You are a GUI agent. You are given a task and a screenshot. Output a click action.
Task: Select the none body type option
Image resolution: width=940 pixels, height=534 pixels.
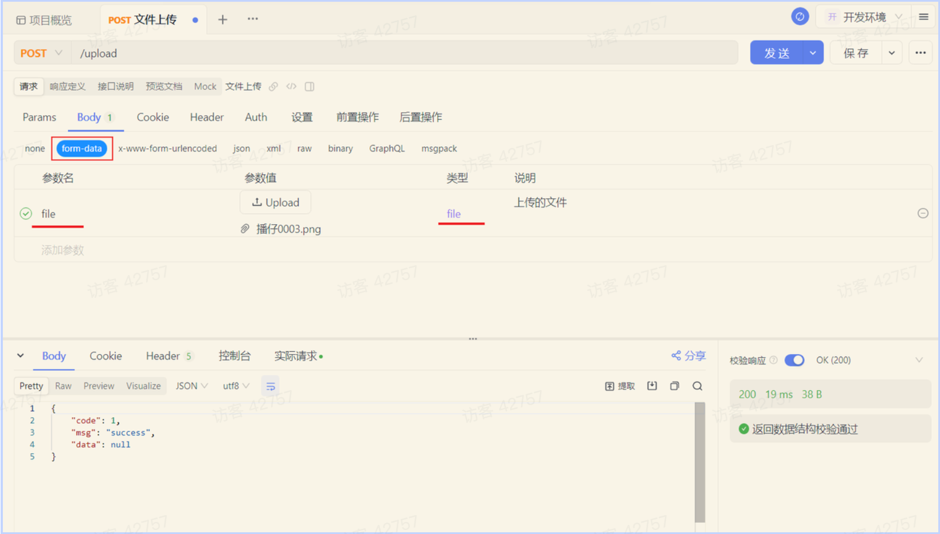(x=34, y=148)
